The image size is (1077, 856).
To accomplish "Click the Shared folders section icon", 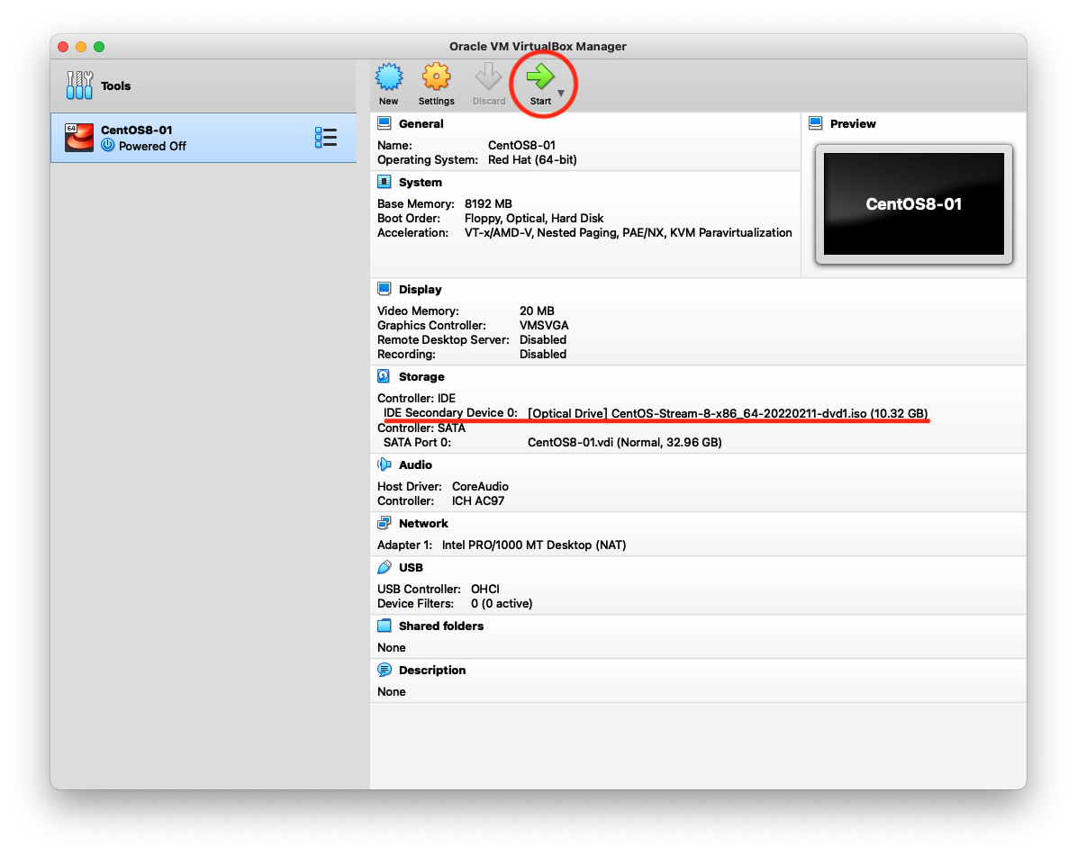I will tap(385, 626).
